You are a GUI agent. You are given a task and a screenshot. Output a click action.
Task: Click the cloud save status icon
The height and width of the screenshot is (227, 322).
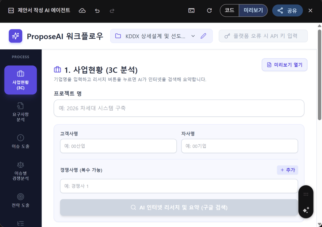[x=82, y=10]
